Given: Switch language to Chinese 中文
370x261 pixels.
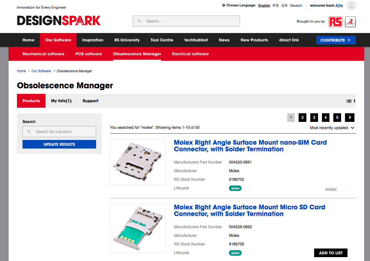Looking at the screenshot, I should 276,6.
